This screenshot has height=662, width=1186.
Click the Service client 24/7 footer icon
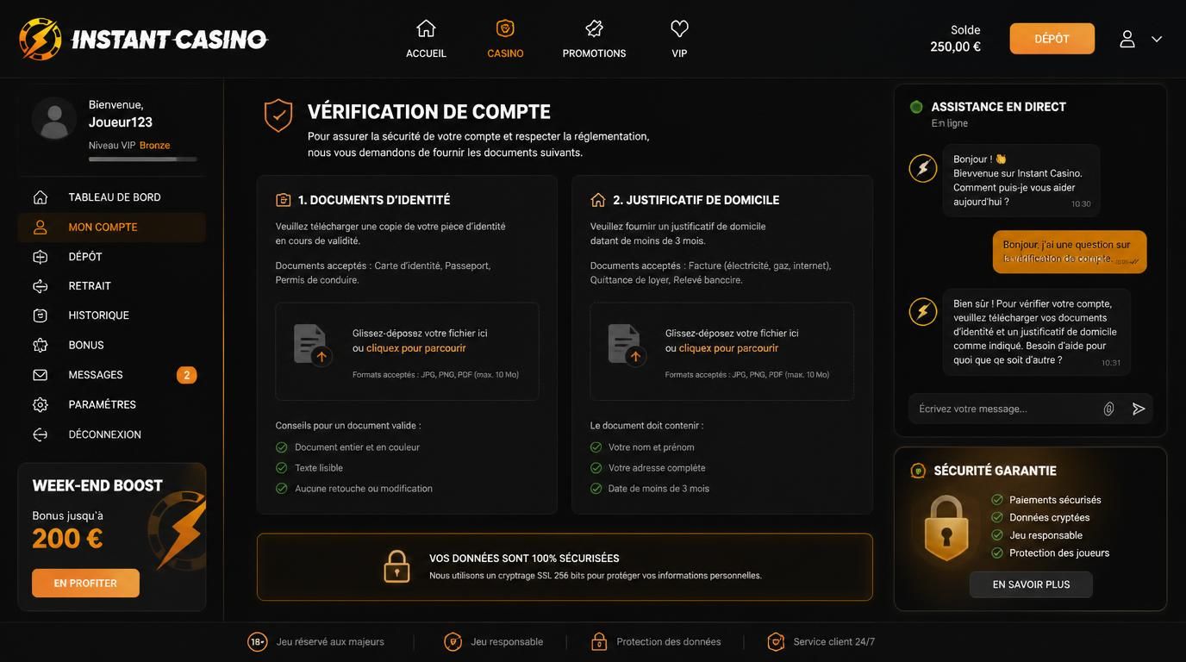click(776, 641)
